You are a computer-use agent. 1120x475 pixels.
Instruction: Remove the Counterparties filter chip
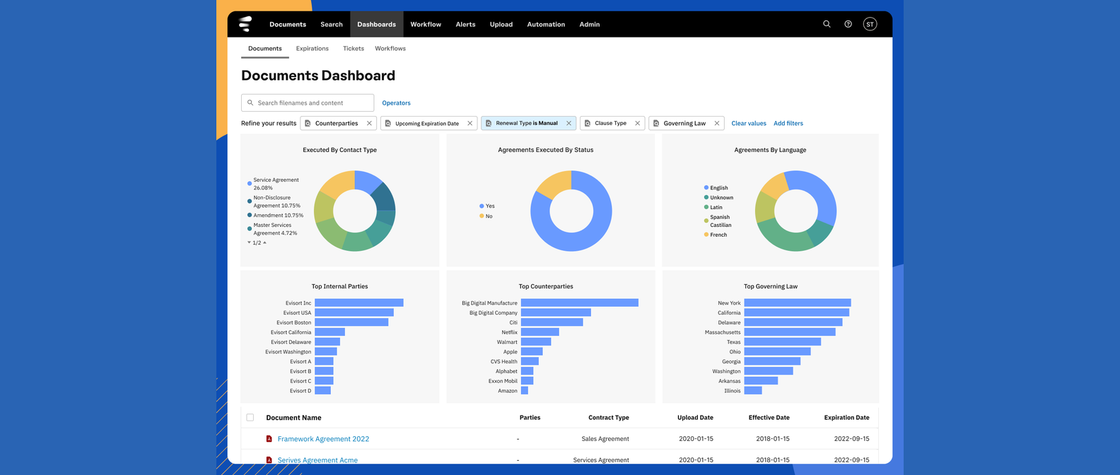369,123
